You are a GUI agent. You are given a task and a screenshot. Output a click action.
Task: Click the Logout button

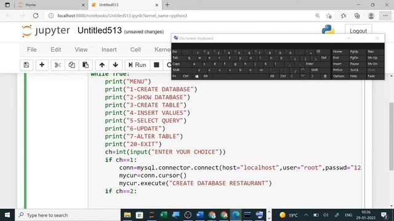pos(358,31)
